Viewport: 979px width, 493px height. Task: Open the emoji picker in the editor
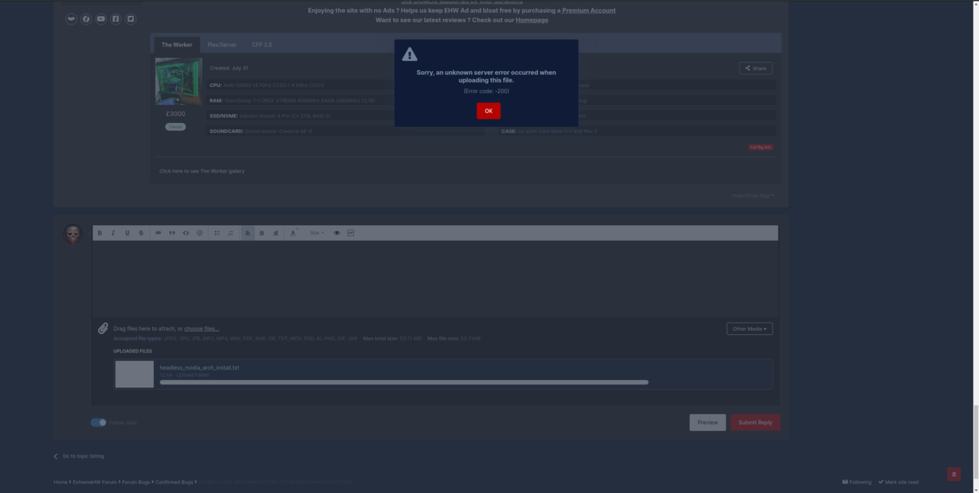tap(200, 233)
